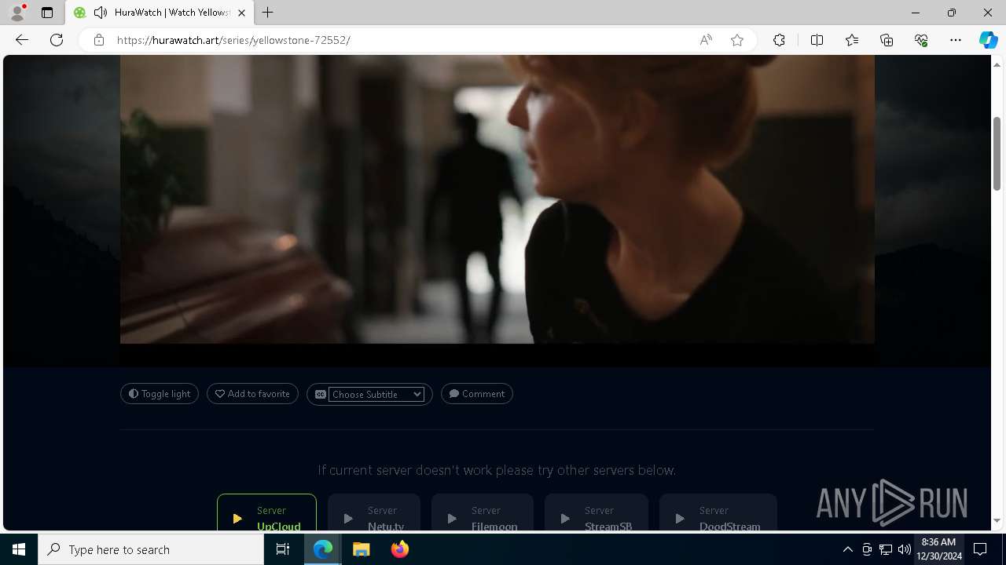Open volume control tray icon
Image resolution: width=1006 pixels, height=565 pixels.
click(x=905, y=549)
